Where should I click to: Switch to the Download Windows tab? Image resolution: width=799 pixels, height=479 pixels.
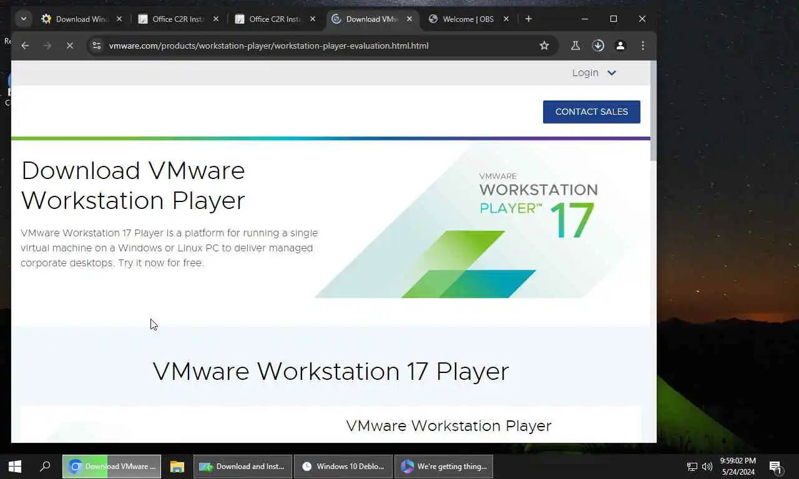(x=81, y=19)
